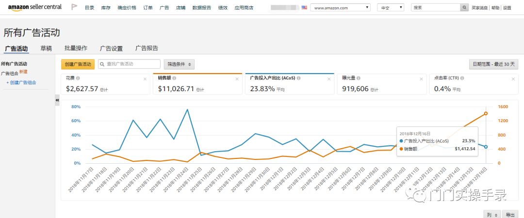This screenshot has width=524, height=218.
Task: Open the www.amazon.com marketplace dropdown
Action: (x=340, y=8)
